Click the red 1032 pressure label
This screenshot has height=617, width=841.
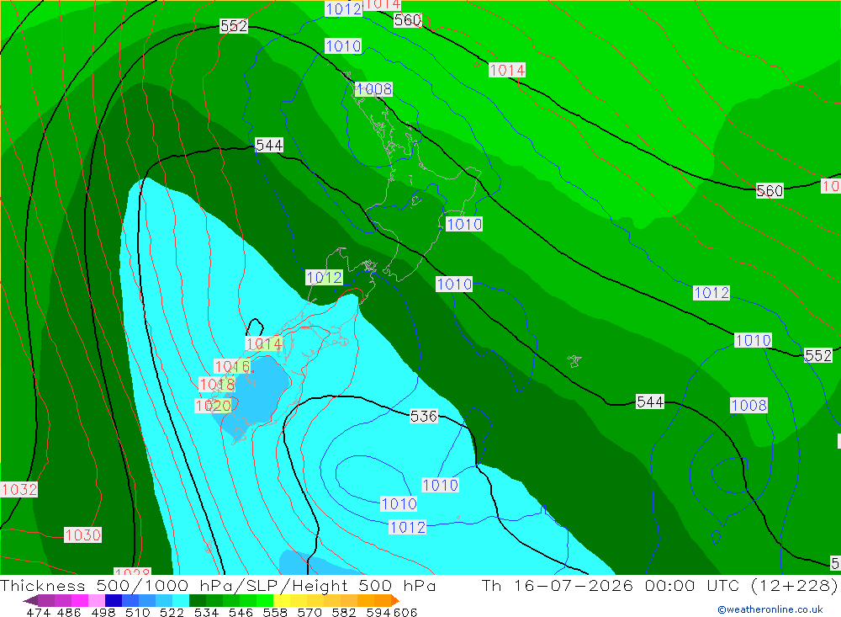point(19,490)
